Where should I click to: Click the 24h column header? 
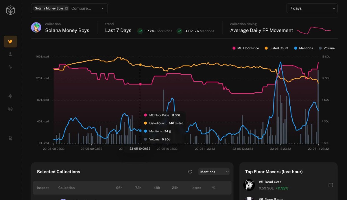pos(175,188)
